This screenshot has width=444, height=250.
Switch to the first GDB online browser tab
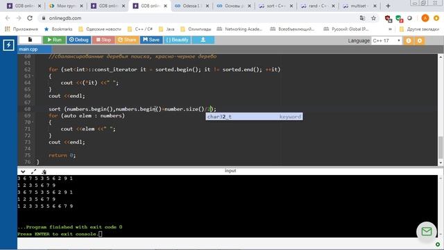pos(24,6)
